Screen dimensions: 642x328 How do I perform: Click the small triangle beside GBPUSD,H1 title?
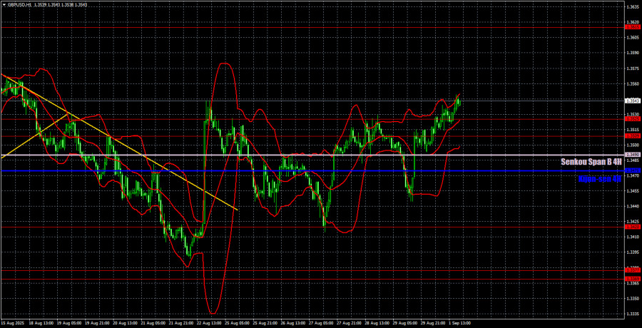[x=4, y=4]
